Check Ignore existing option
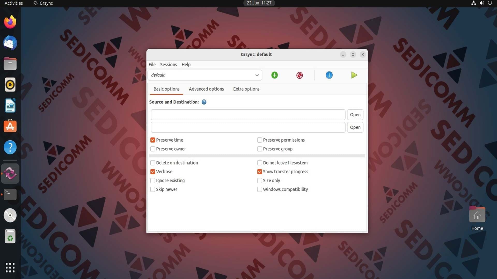Viewport: 497px width, 279px height. tap(153, 181)
